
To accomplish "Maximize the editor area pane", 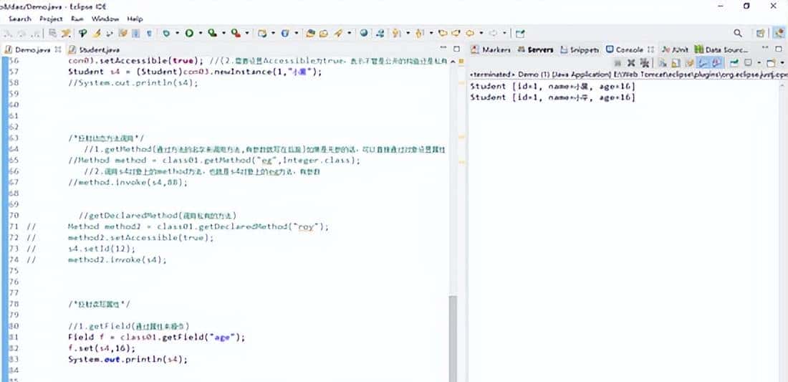I will click(456, 49).
